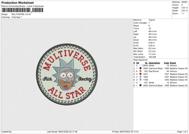
Task: Click Total Bobbin value '165.83ft'
Action: click(152, 57)
